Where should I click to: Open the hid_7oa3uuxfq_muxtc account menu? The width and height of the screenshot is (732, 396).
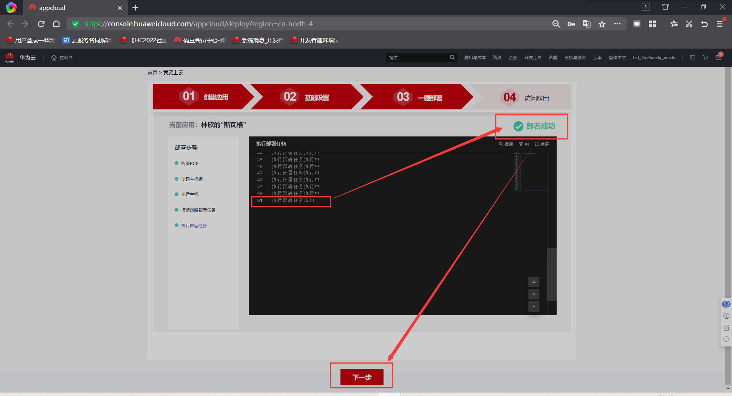tap(654, 58)
